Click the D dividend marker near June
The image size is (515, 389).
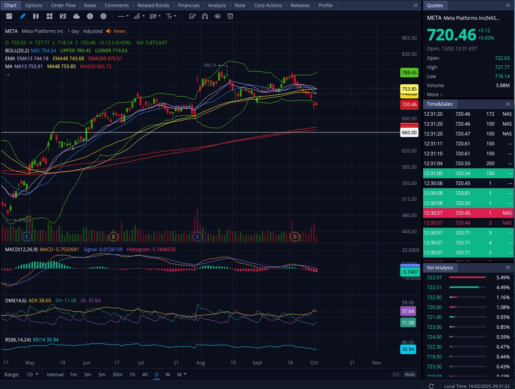point(113,237)
